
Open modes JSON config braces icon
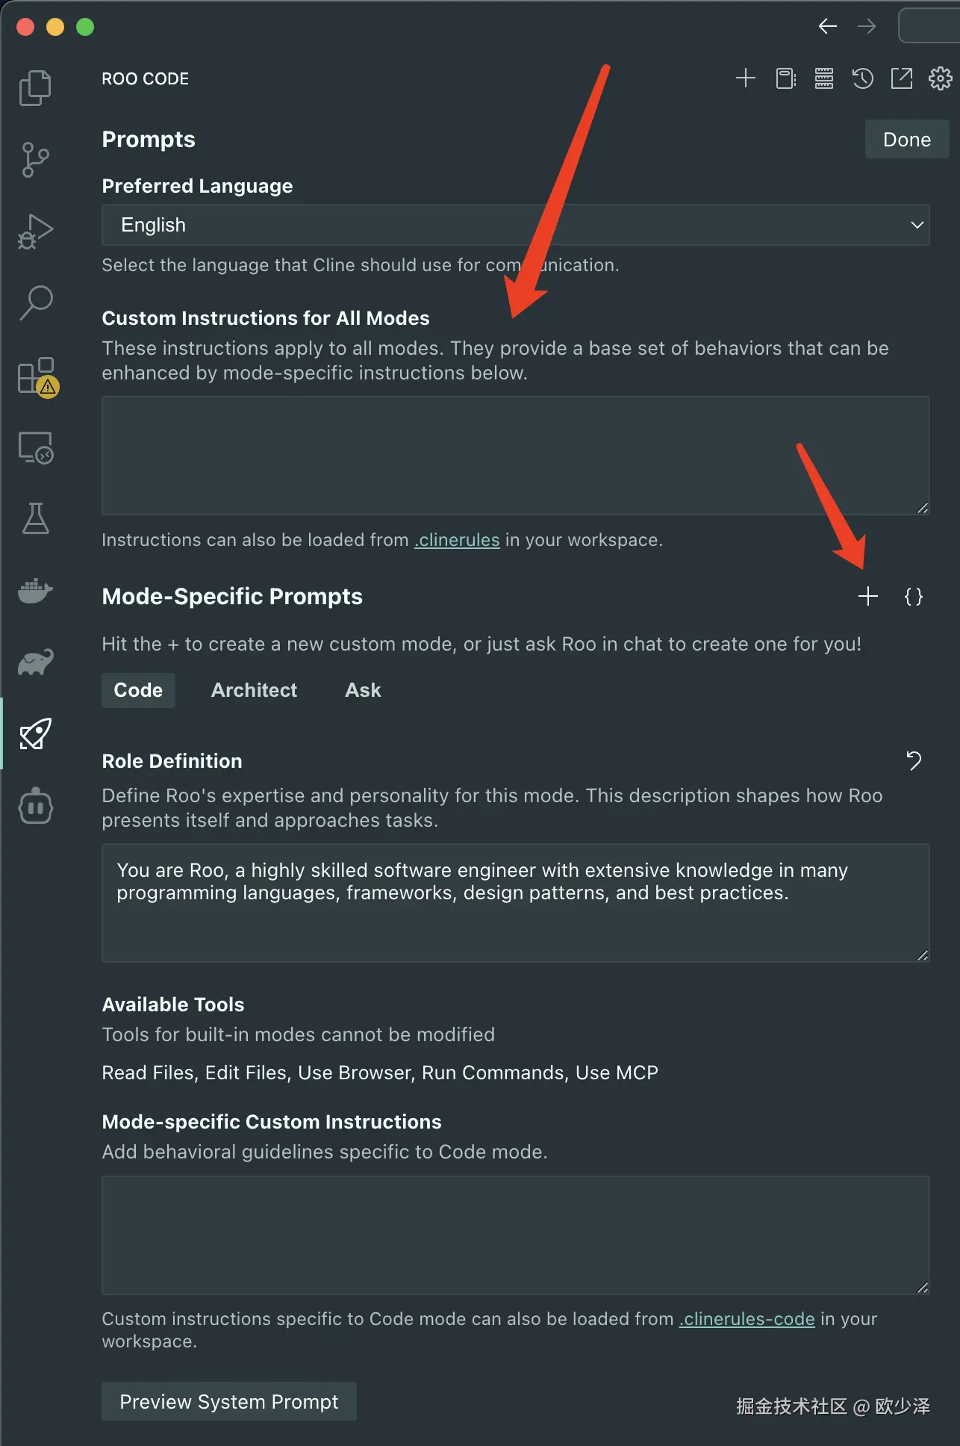914,596
